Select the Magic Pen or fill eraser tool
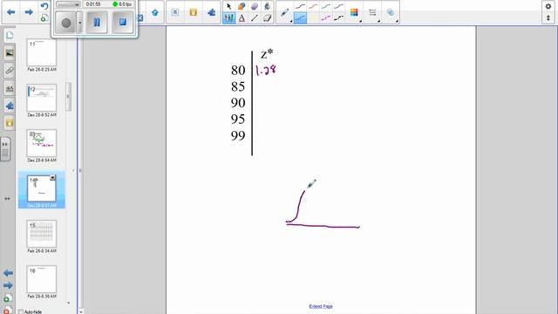The width and height of the screenshot is (558, 314). pos(255,6)
